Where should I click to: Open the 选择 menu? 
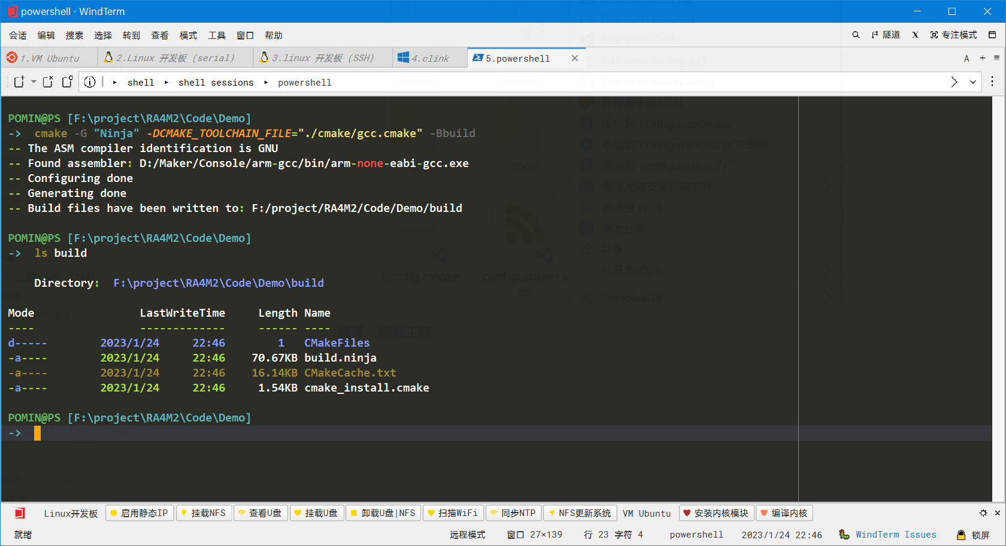(103, 35)
